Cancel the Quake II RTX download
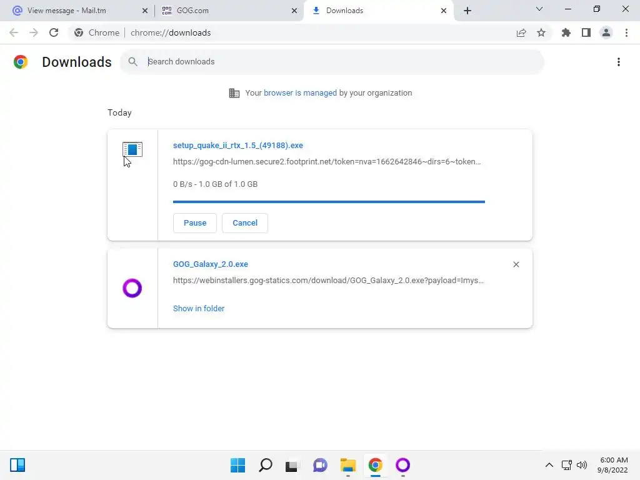 (245, 223)
